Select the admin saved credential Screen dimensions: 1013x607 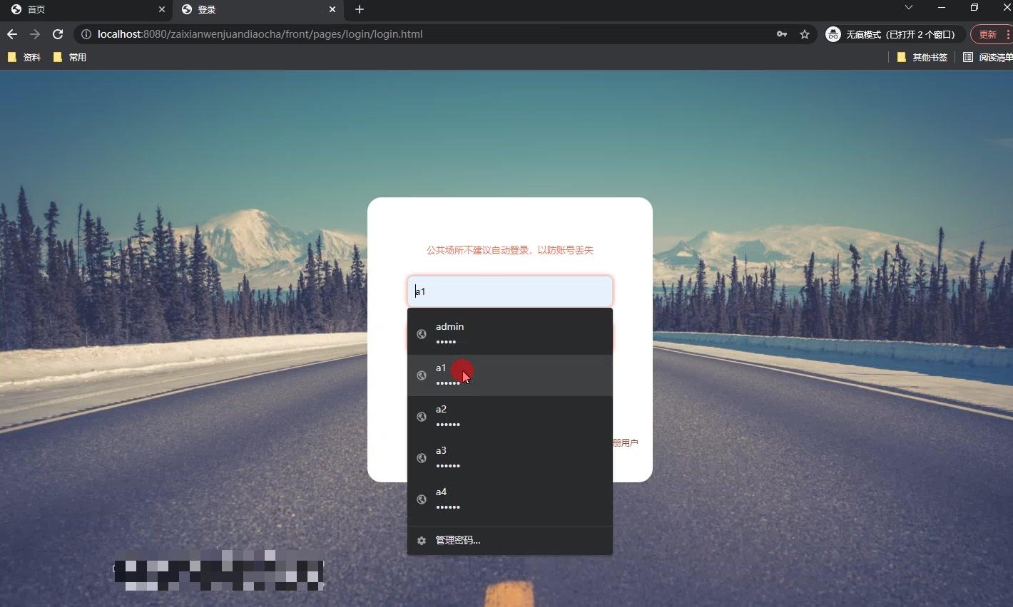click(510, 334)
